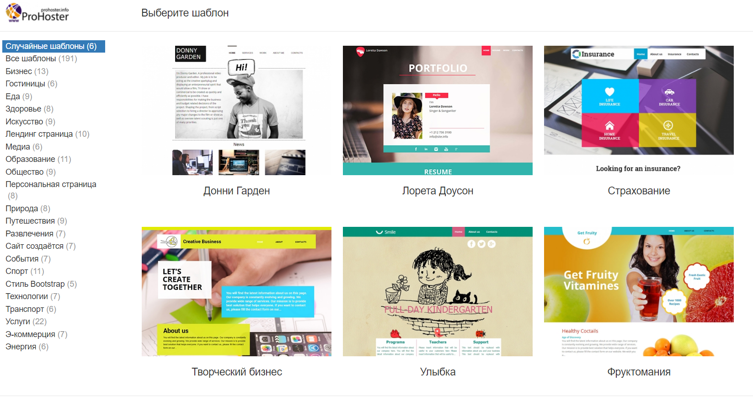The height and width of the screenshot is (402, 753).
Task: Open the Бизнес templates category
Action: pos(27,71)
